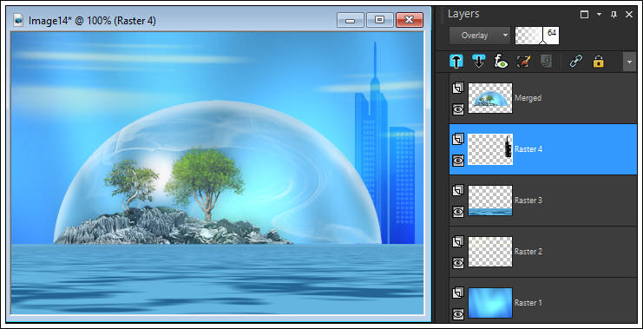The height and width of the screenshot is (329, 643).
Task: Hide the Merged layer via eye icon
Action: coord(458,109)
